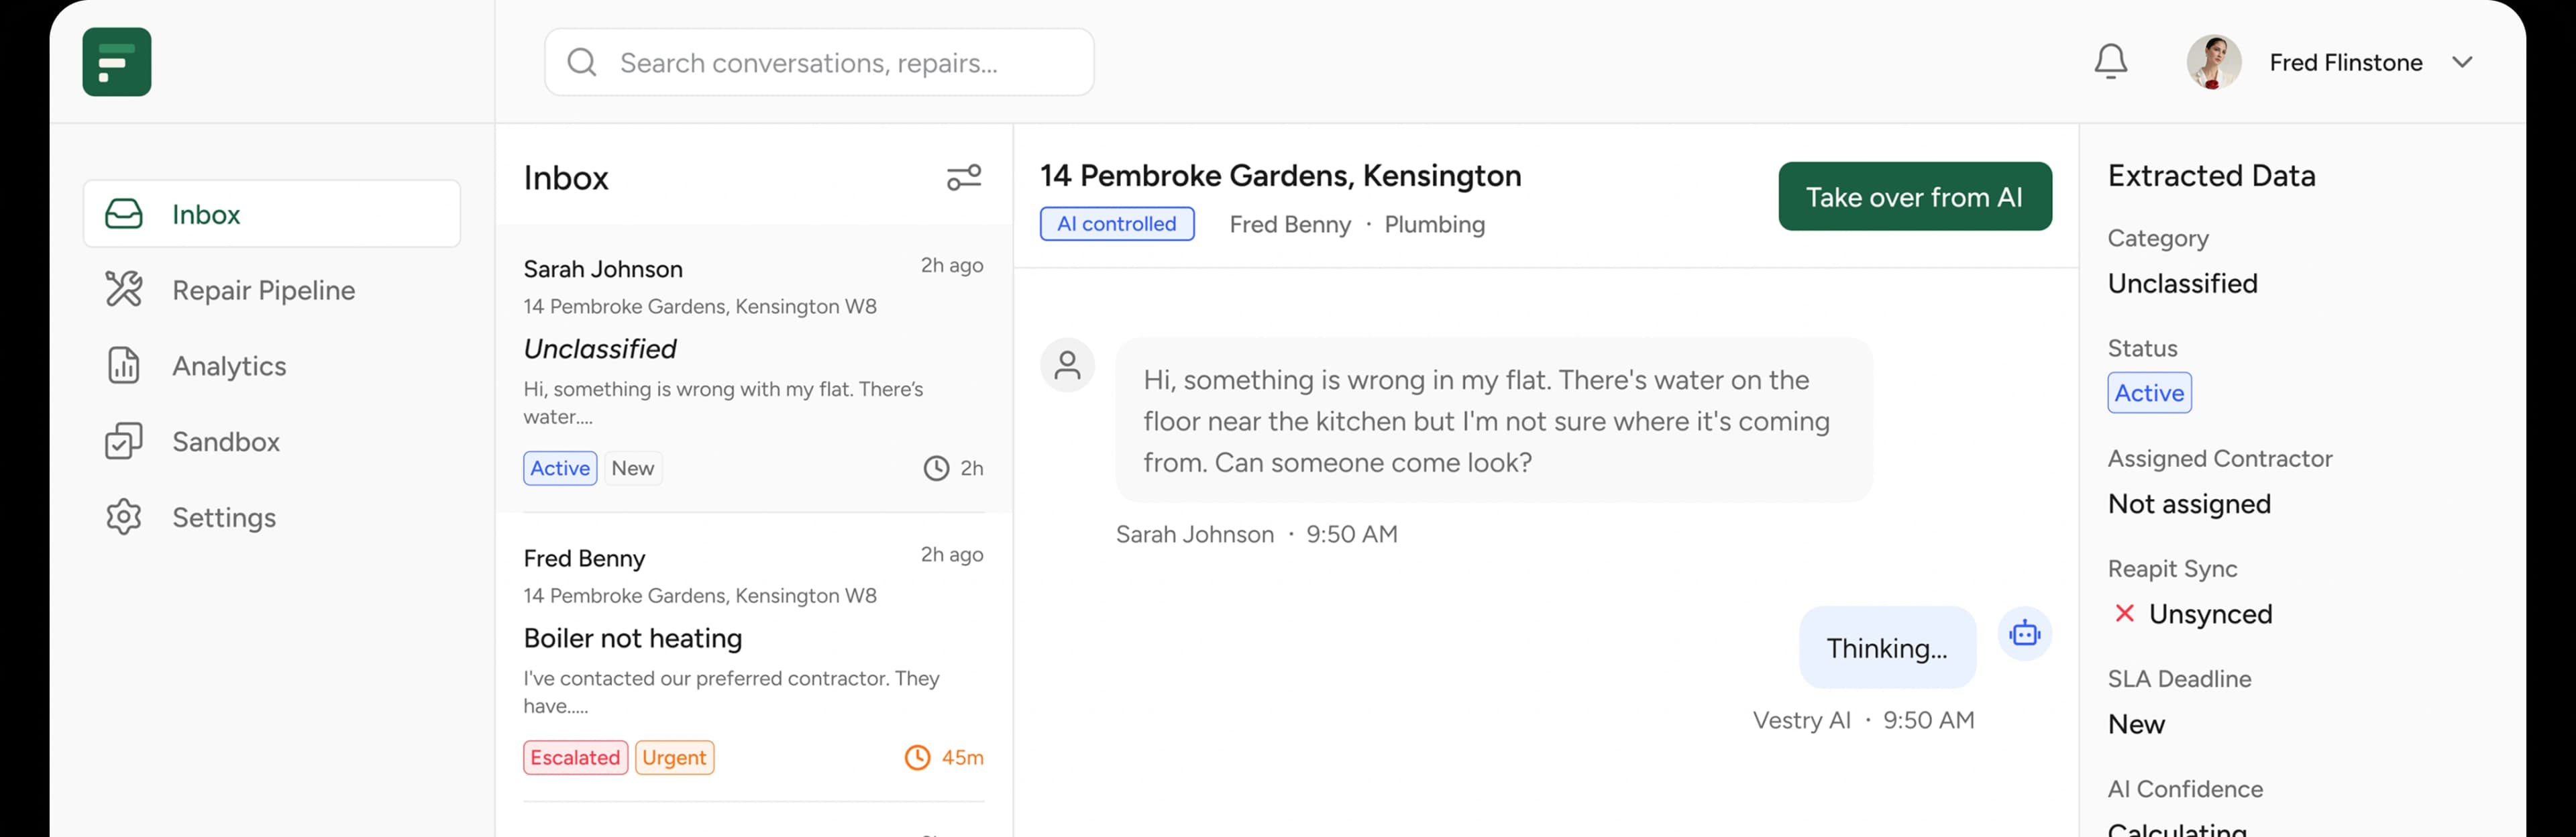Click Fred Flinstone profile photo
The height and width of the screenshot is (837, 2576).
2213,62
